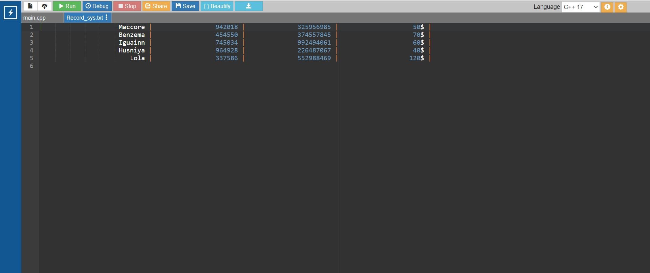
Task: Save the current file
Action: point(185,6)
